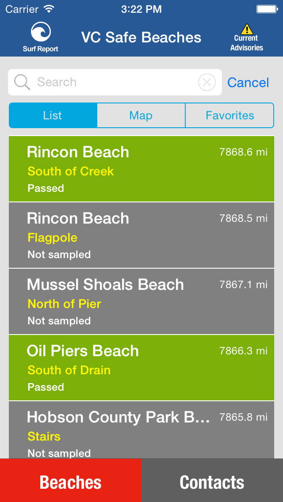283x502 pixels.
Task: Tap the battery status icon
Action: 266,9
